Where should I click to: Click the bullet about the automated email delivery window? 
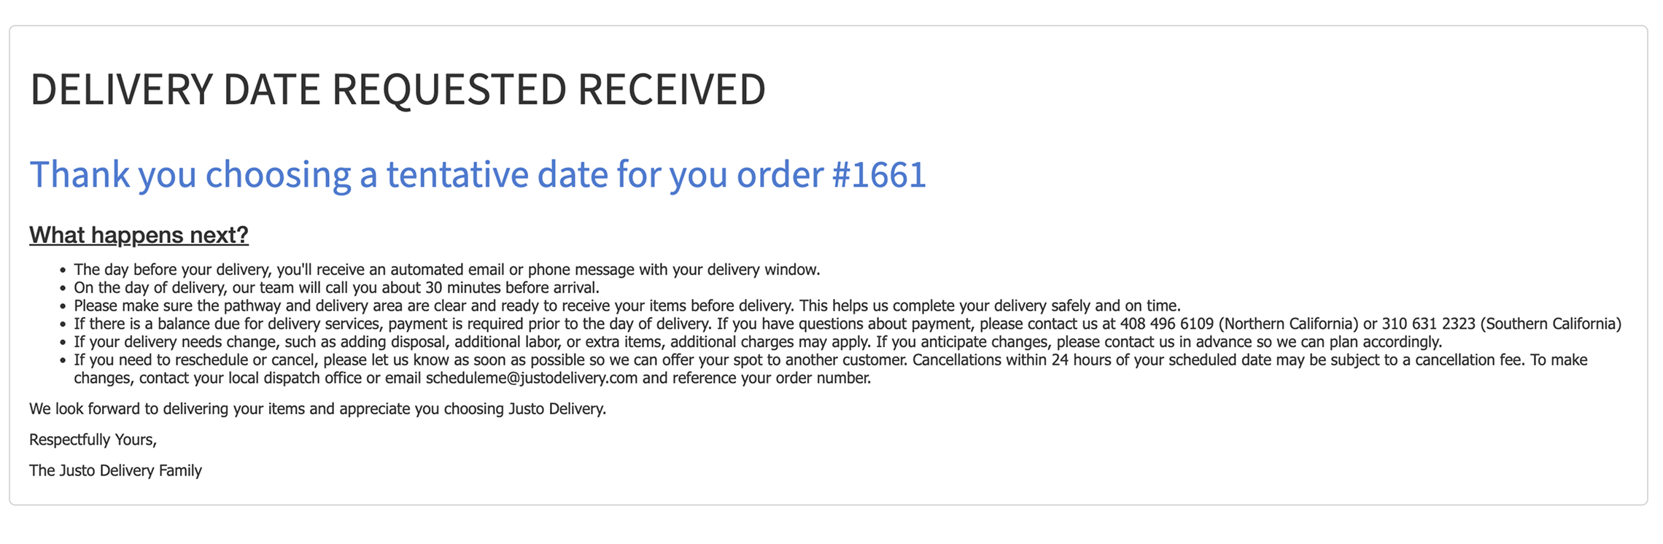pyautogui.click(x=446, y=270)
